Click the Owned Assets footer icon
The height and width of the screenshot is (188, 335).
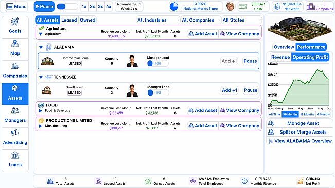point(148,181)
